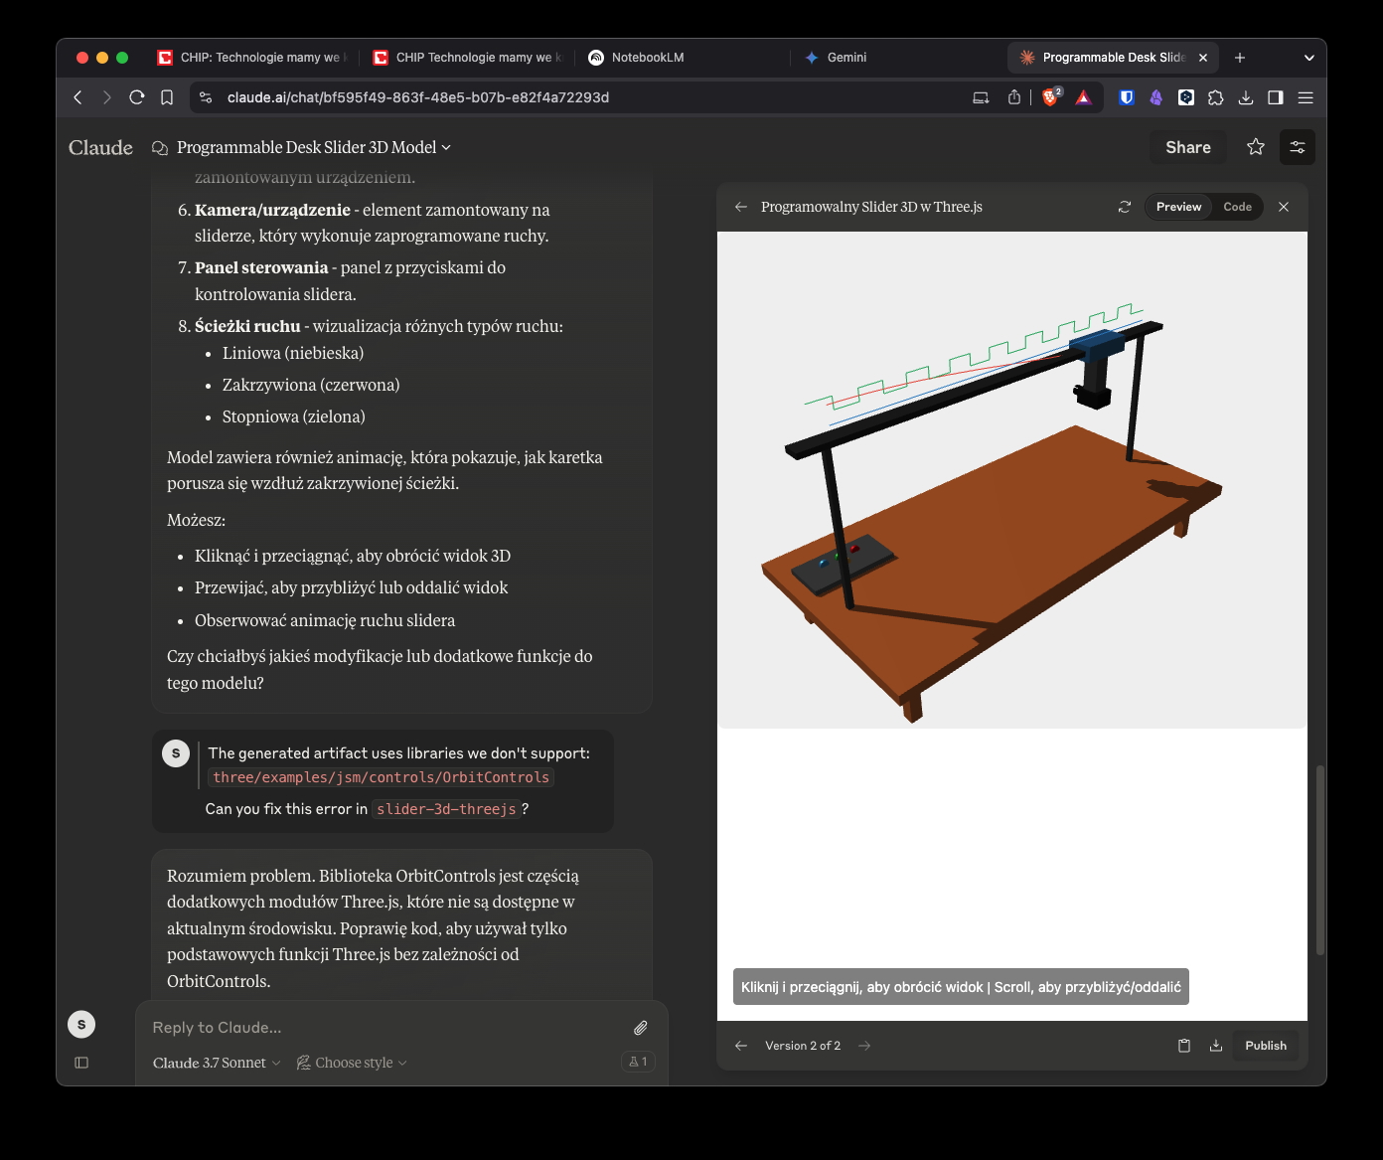Switch to the NotebookLM browser tab
The image size is (1383, 1160).
647,58
